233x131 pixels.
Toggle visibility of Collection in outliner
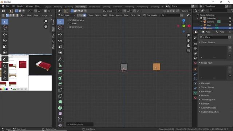coord(230,18)
